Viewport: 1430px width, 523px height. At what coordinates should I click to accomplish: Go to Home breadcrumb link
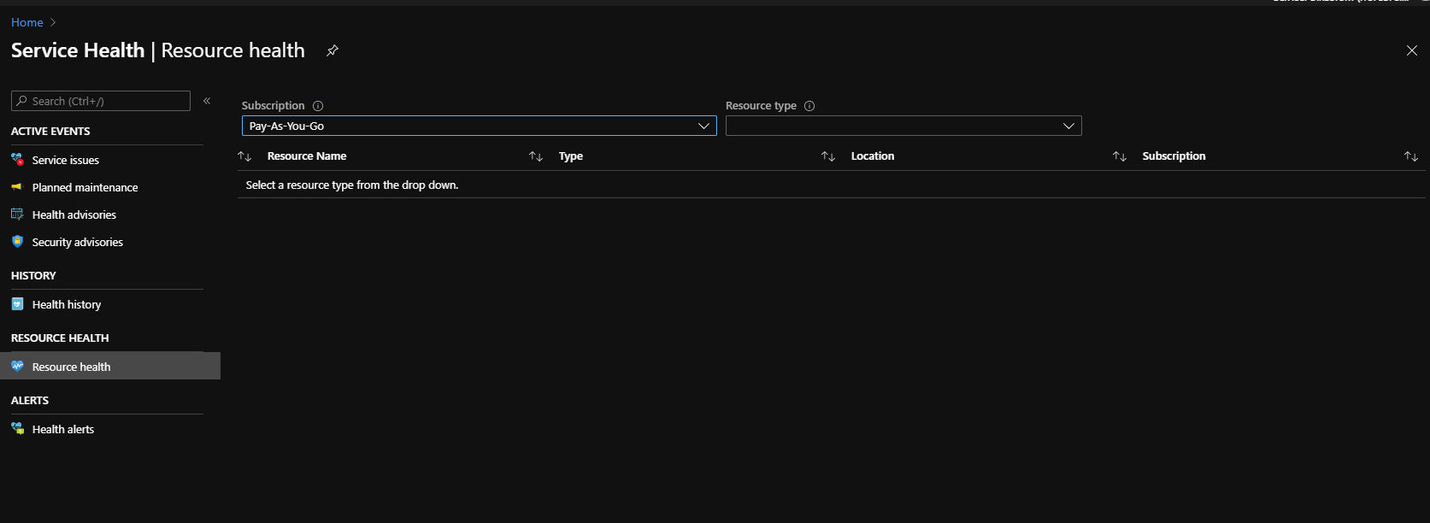click(x=27, y=22)
